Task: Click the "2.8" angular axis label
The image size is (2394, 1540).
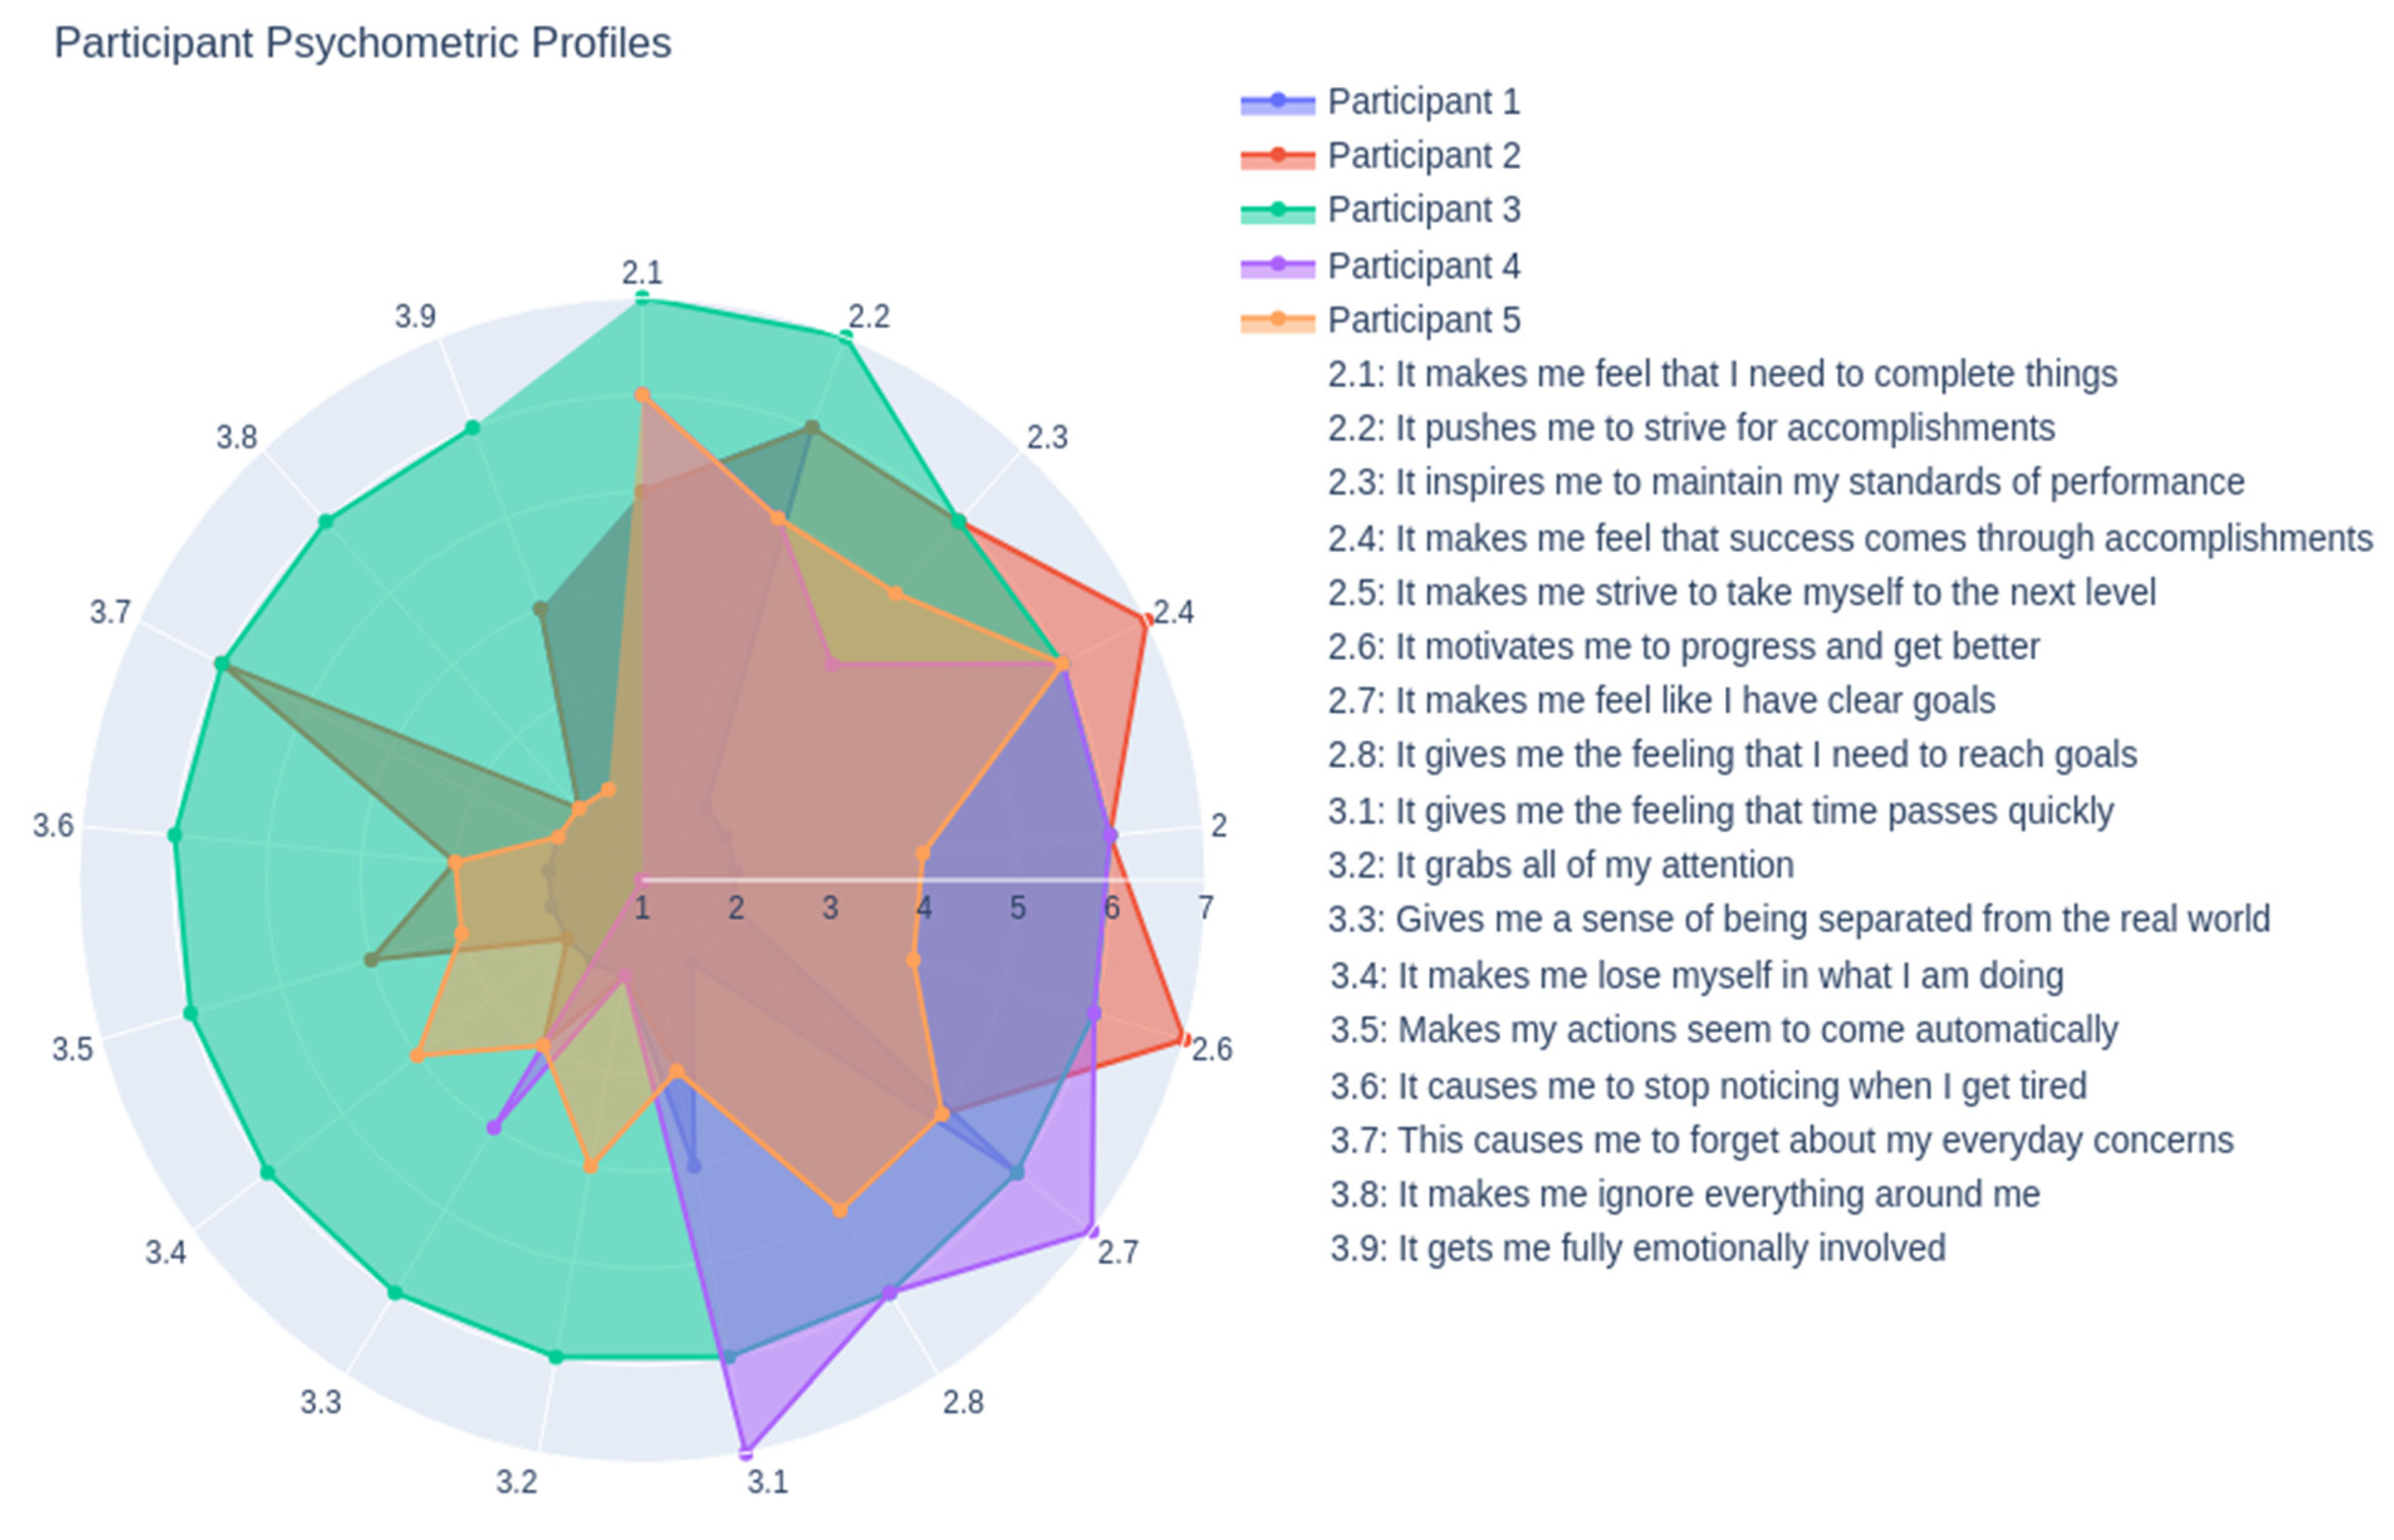Action: (962, 1402)
